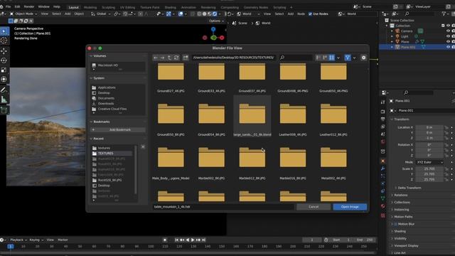Click the Open Image button
Viewport: 455px width, 256px height.
click(350, 207)
